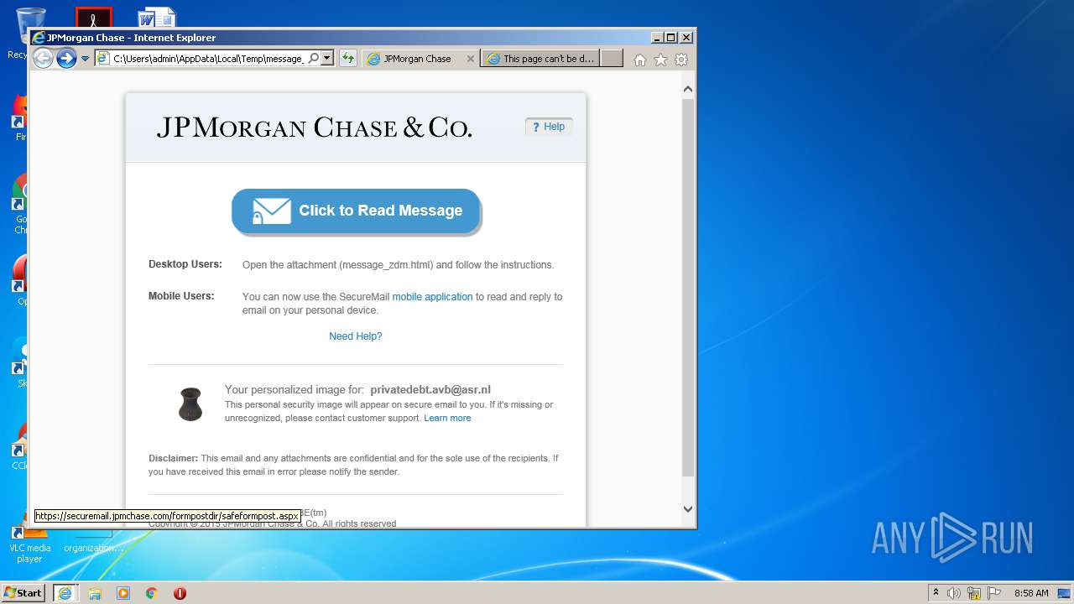Click the Action Center flag icon
The width and height of the screenshot is (1074, 604).
coord(994,593)
